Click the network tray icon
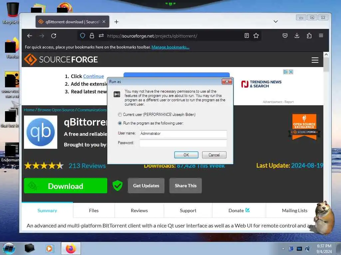This screenshot has width=341, height=255. pos(299,249)
